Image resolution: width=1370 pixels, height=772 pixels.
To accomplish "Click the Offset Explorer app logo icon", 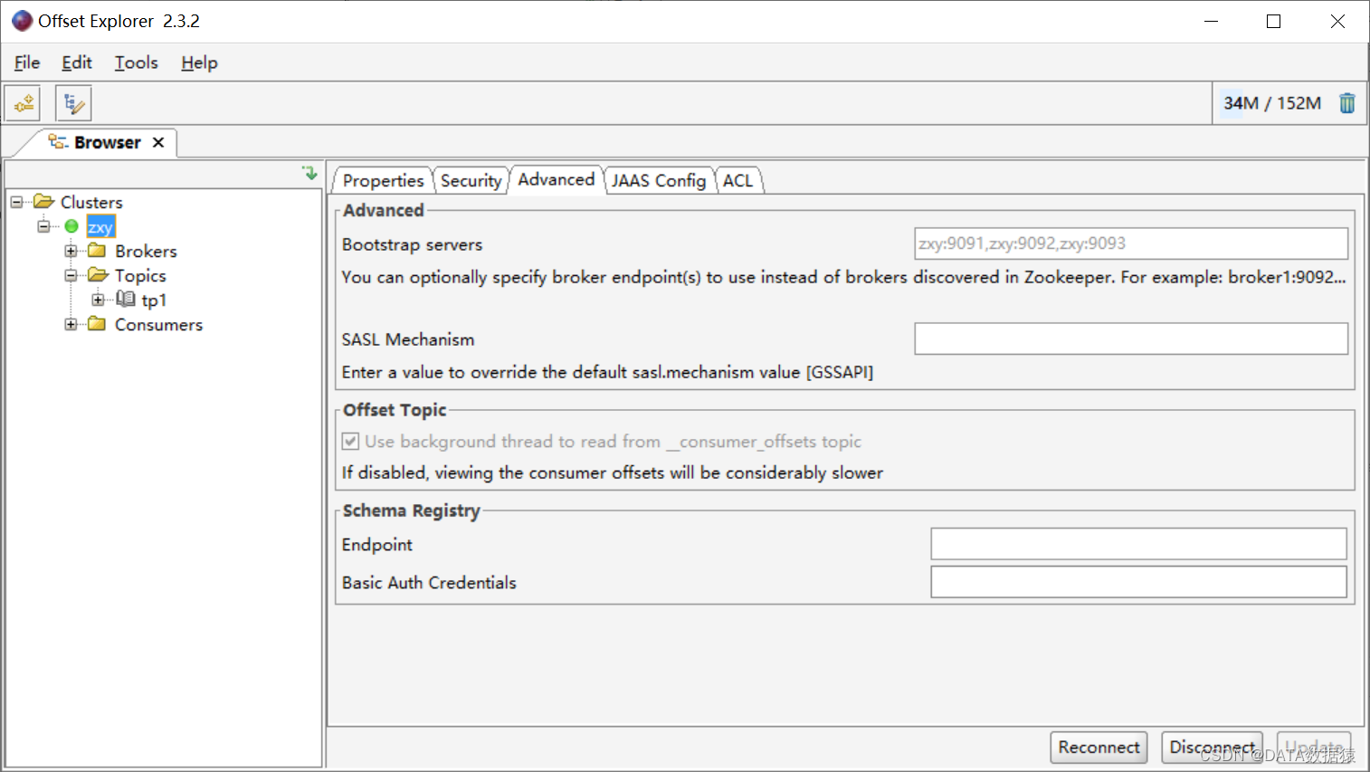I will click(x=22, y=21).
